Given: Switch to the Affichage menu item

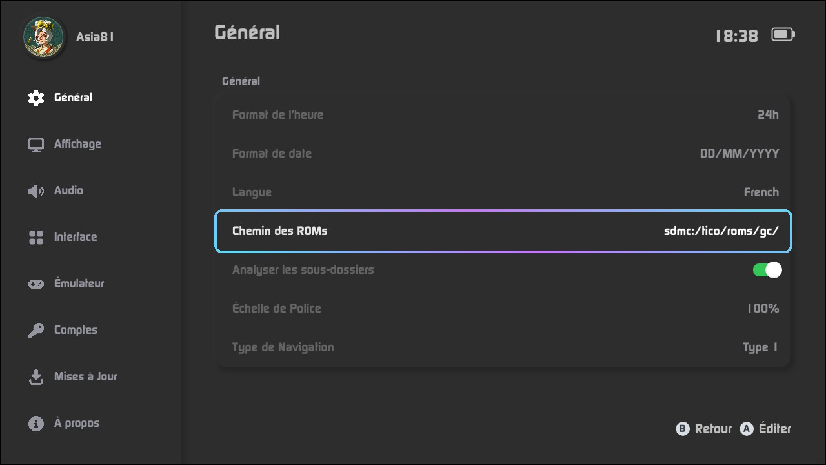Looking at the screenshot, I should [77, 144].
